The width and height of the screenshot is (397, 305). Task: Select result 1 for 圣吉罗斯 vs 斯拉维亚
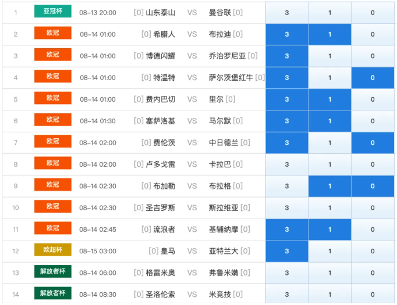coord(329,208)
